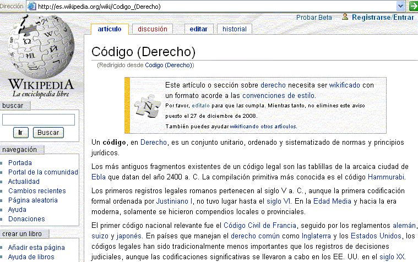Click the Ir button

[20, 133]
